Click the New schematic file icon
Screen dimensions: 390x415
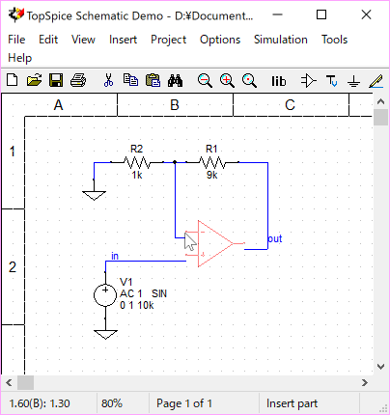click(13, 80)
